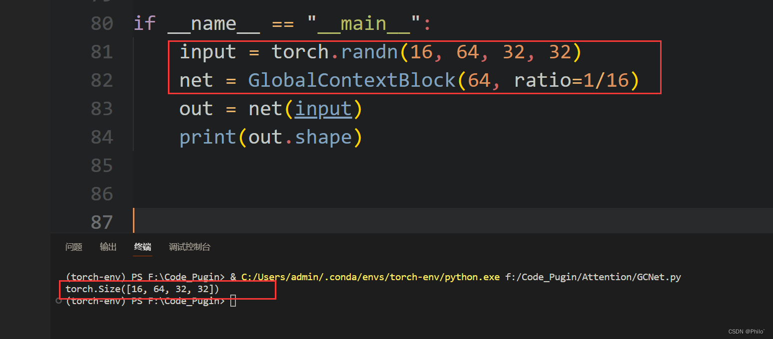The width and height of the screenshot is (773, 339).
Task: Click line number 81 in the gutter
Action: coord(102,52)
